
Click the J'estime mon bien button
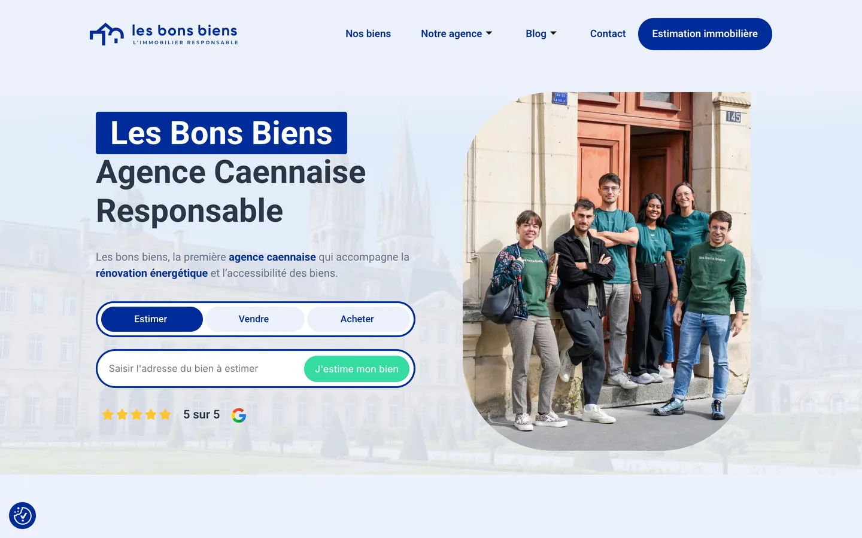(x=357, y=369)
